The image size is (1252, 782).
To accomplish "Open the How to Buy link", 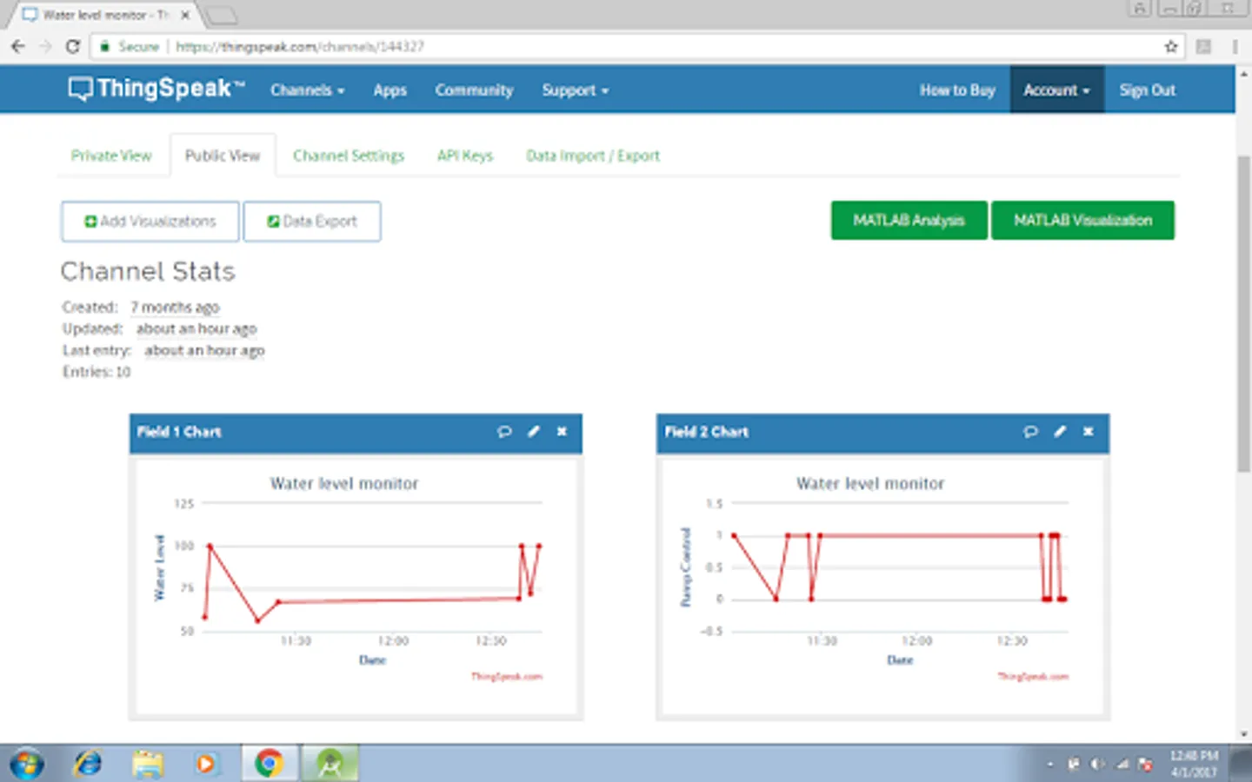I will pyautogui.click(x=957, y=90).
